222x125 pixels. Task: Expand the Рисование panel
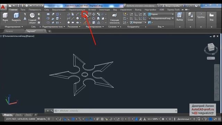(x=74, y=27)
